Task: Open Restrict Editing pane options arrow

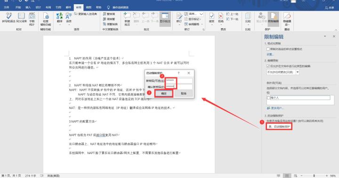Action: (325, 37)
